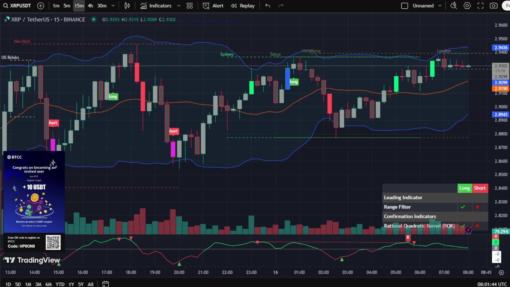510x287 pixels.
Task: Redo the last chart action
Action: [281, 6]
